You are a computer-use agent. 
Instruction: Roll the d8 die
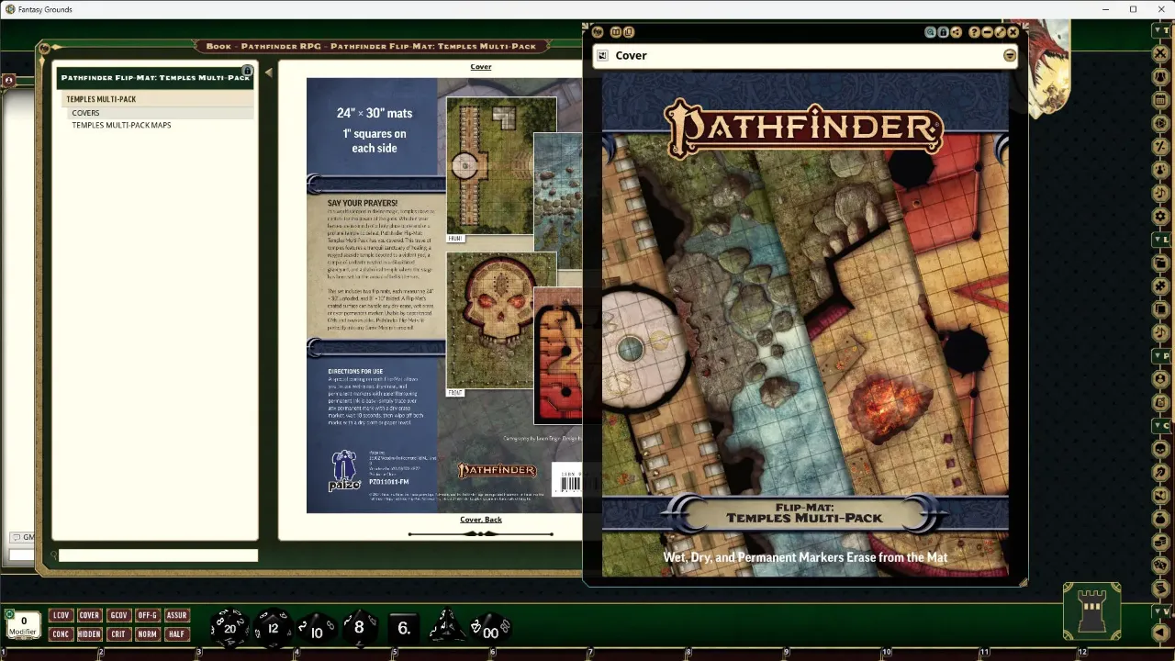click(359, 626)
